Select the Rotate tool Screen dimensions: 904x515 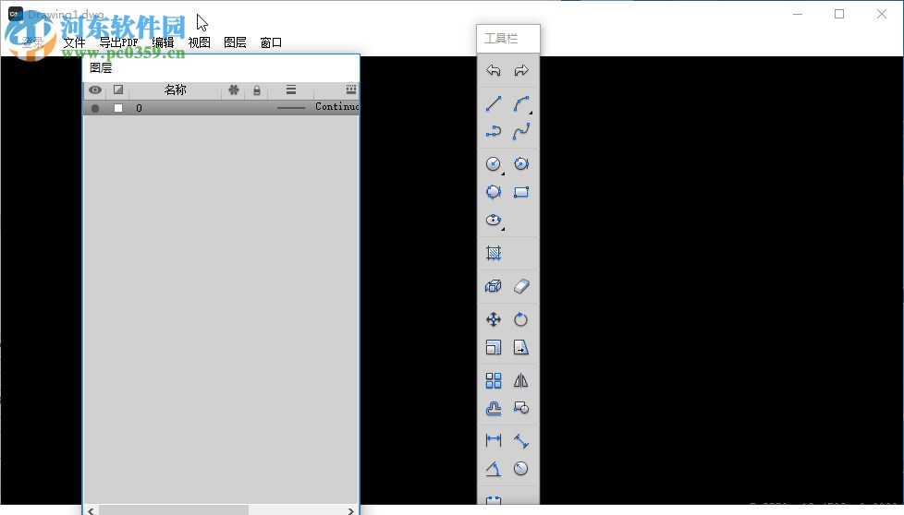(x=521, y=319)
